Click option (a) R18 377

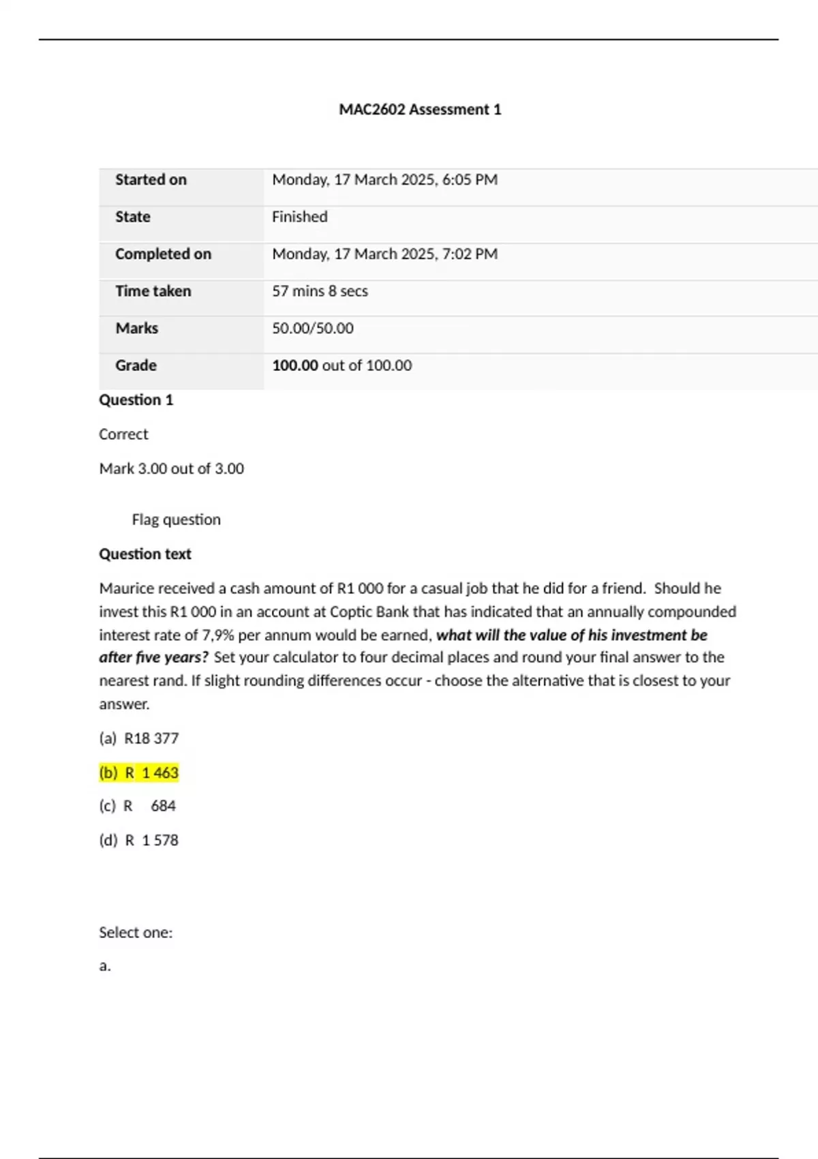click(139, 738)
